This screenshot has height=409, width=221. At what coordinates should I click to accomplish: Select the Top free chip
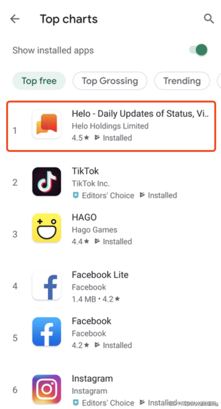39,81
